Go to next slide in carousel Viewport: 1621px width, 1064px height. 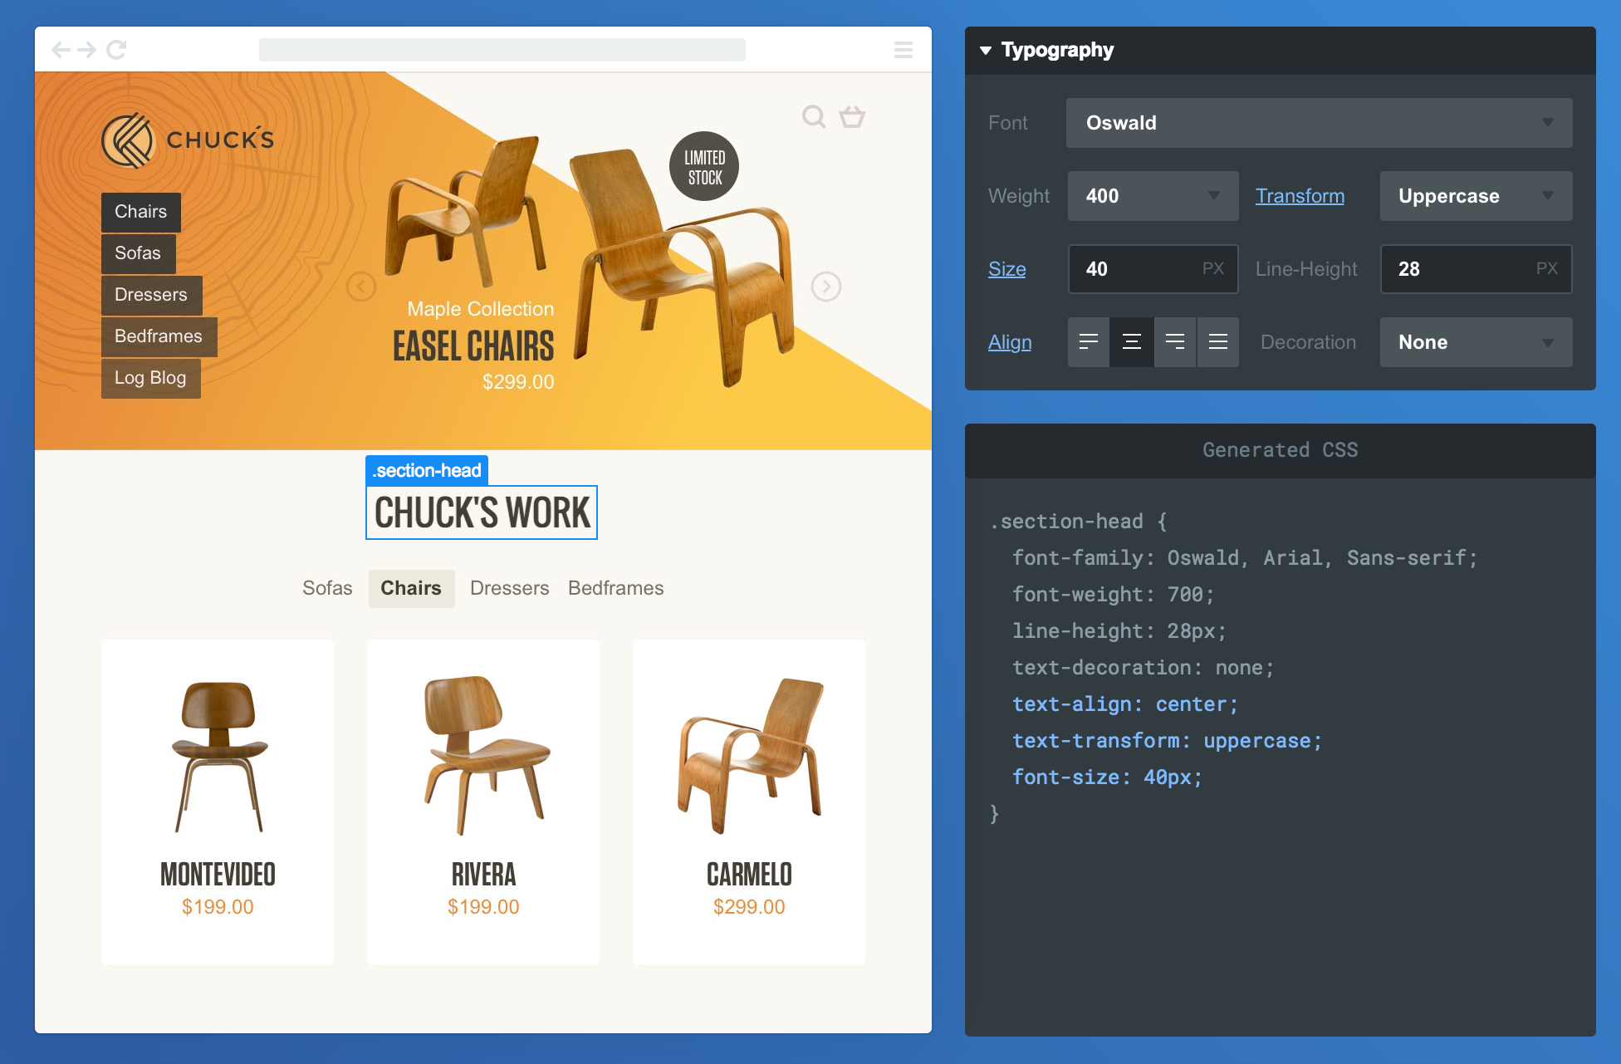tap(826, 287)
